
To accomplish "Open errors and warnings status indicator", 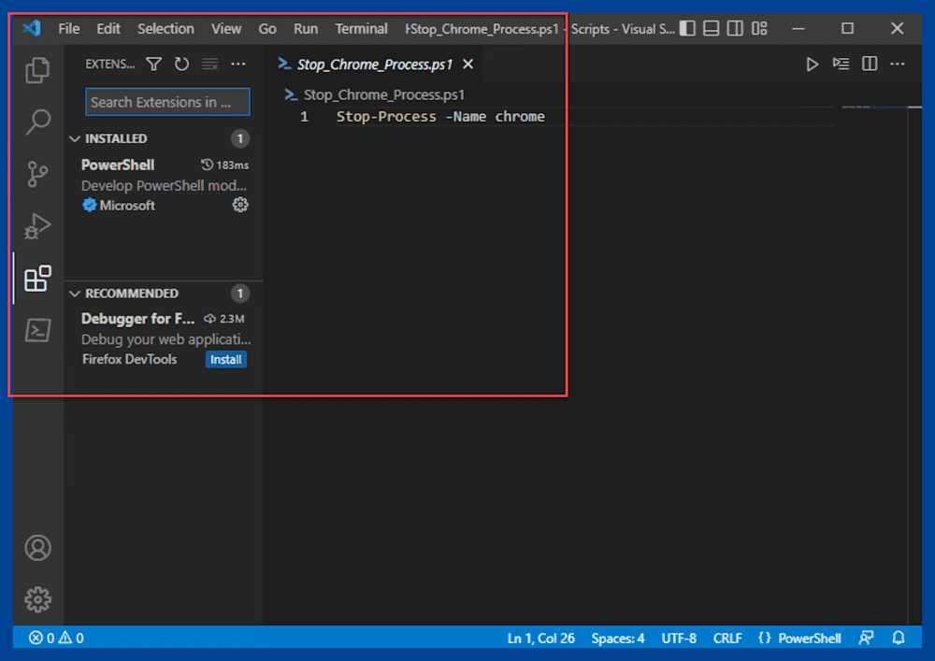I will [56, 638].
